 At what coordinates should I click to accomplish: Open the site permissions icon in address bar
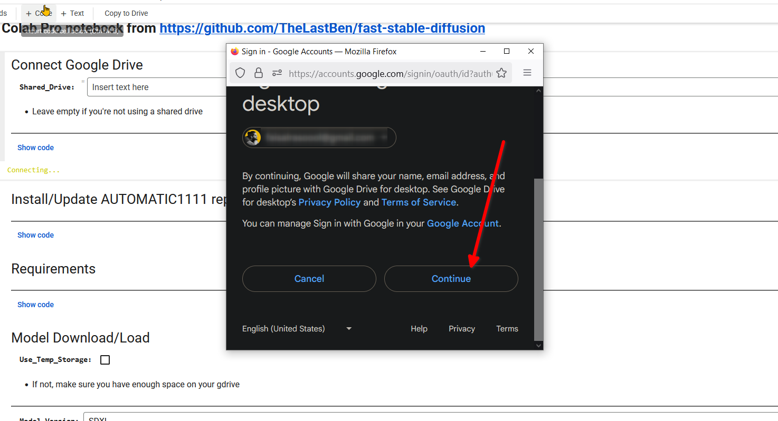(x=277, y=73)
